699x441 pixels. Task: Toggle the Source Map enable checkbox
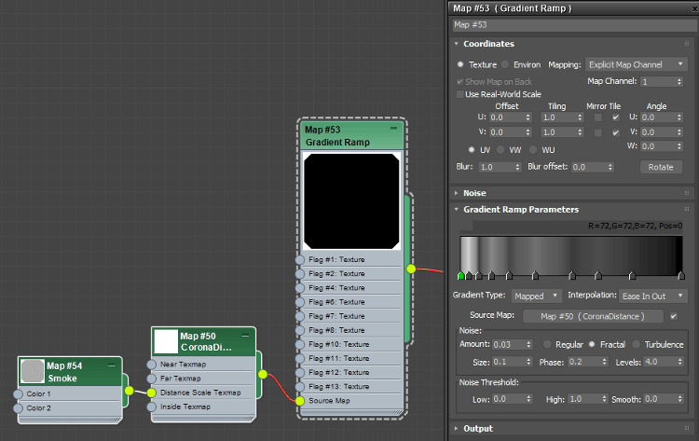[674, 316]
